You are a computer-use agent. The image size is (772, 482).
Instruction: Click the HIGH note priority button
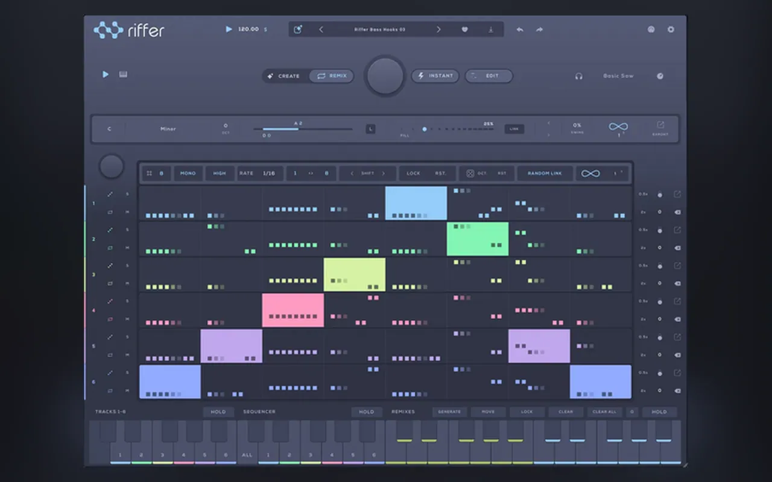(x=220, y=174)
